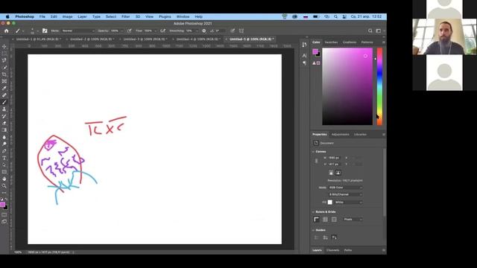Click the hue slider in Color panel
The height and width of the screenshot is (268, 477).
(379, 86)
